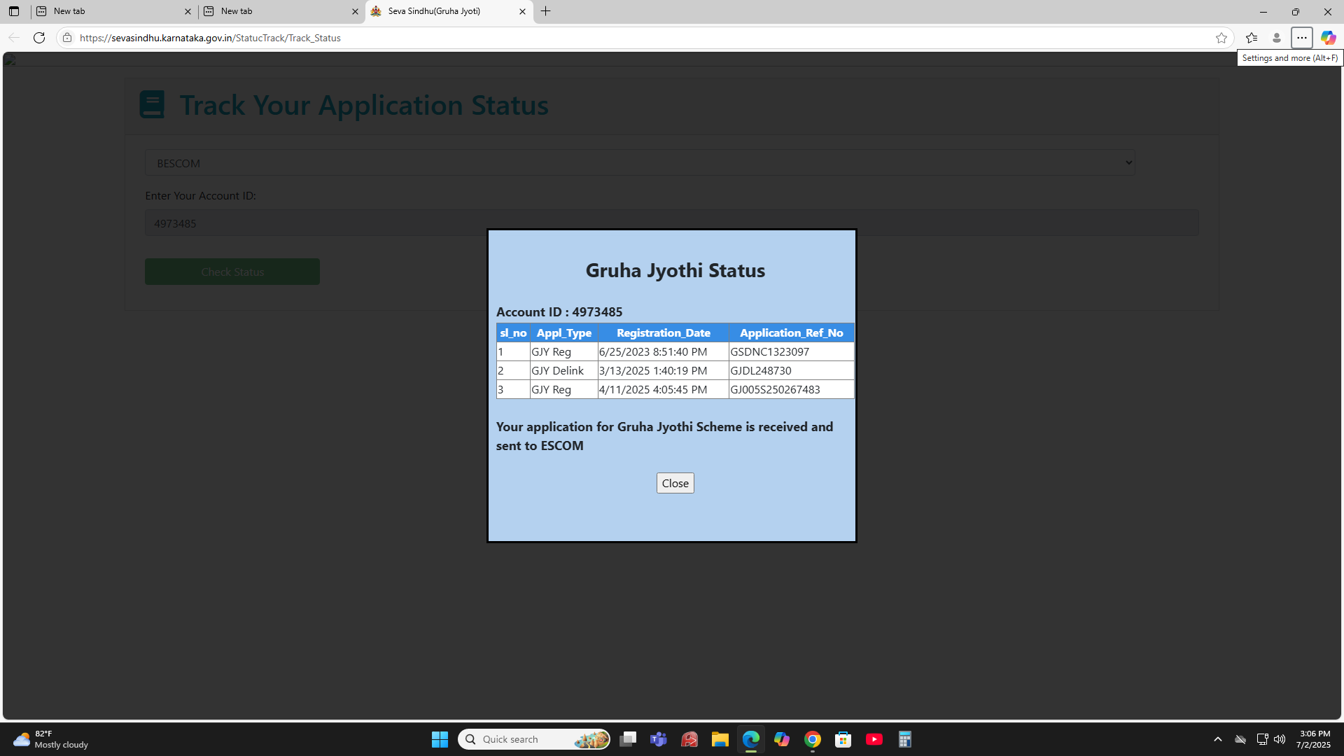This screenshot has width=1344, height=756.
Task: Open YouTube from taskbar
Action: pos(874,739)
